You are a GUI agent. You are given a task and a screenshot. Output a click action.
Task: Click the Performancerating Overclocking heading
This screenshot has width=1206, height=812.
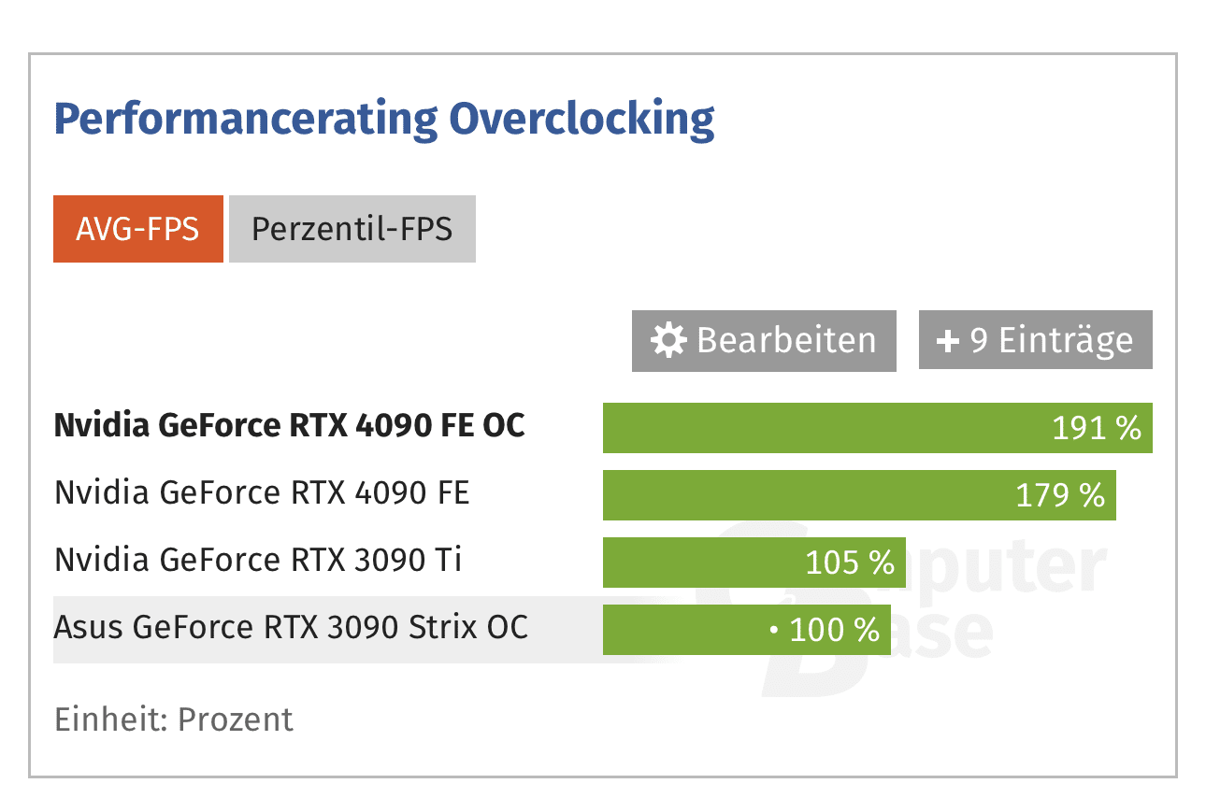point(384,120)
